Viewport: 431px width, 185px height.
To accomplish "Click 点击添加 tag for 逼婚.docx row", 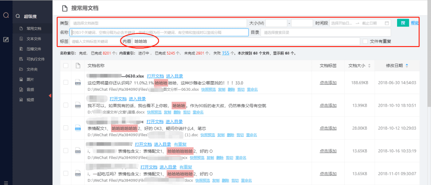I will point(328,105).
